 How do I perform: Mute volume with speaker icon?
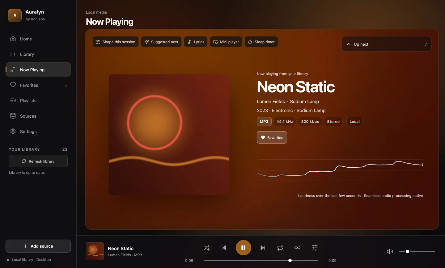pyautogui.click(x=390, y=251)
